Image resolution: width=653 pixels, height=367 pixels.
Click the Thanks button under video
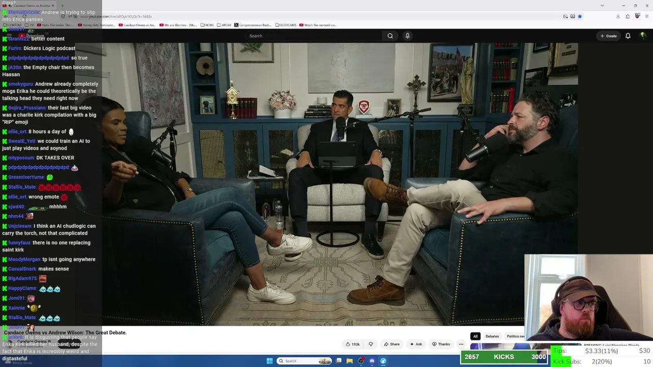[x=441, y=344]
